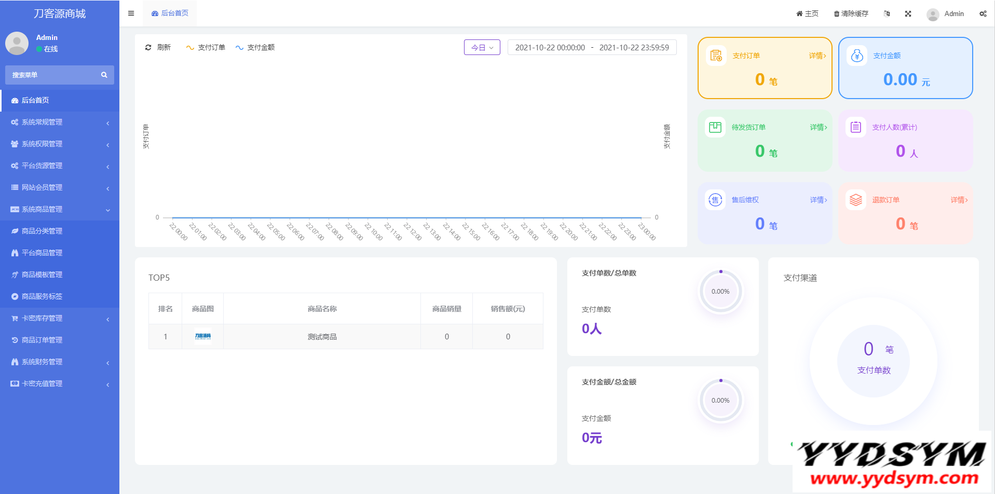The height and width of the screenshot is (494, 995).
Task: Collapse the 系统商品管理 sidebar menu
Action: click(x=60, y=210)
